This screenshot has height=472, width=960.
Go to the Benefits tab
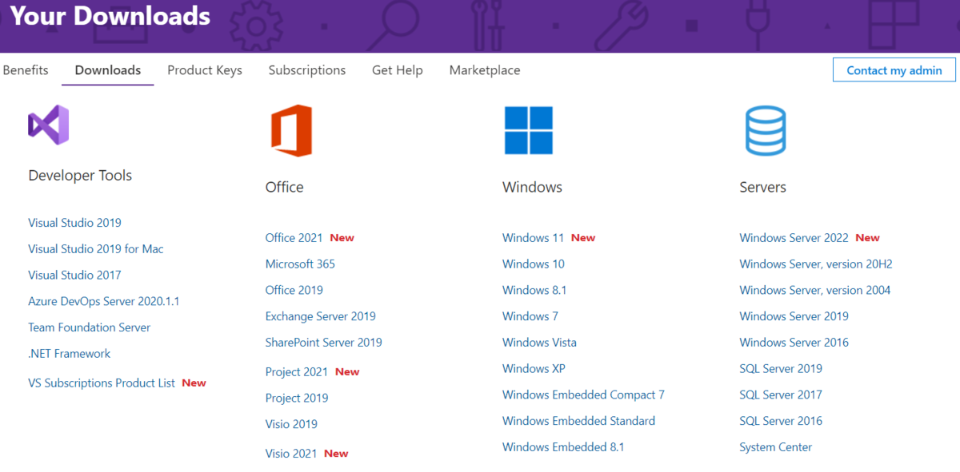[25, 70]
